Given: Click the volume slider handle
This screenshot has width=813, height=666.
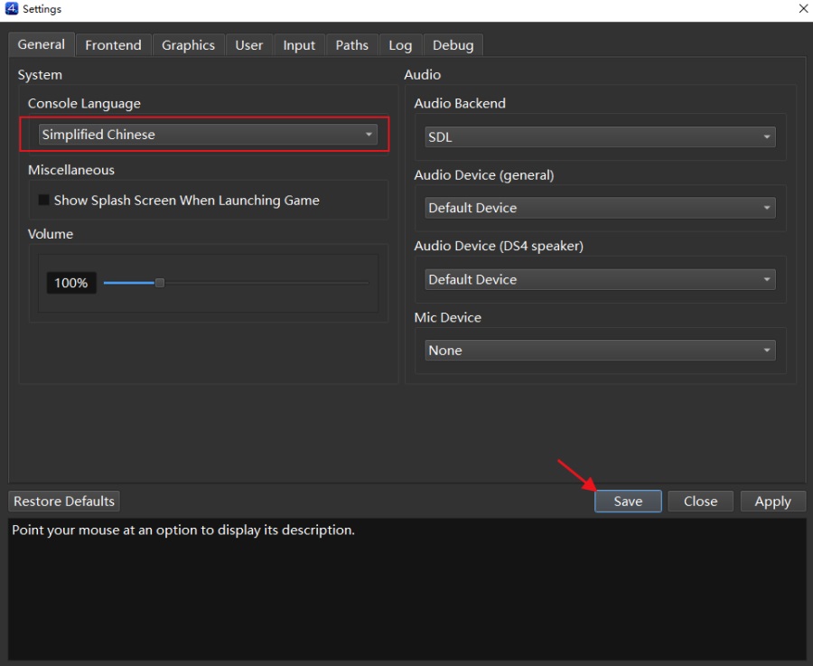Looking at the screenshot, I should click(x=160, y=283).
